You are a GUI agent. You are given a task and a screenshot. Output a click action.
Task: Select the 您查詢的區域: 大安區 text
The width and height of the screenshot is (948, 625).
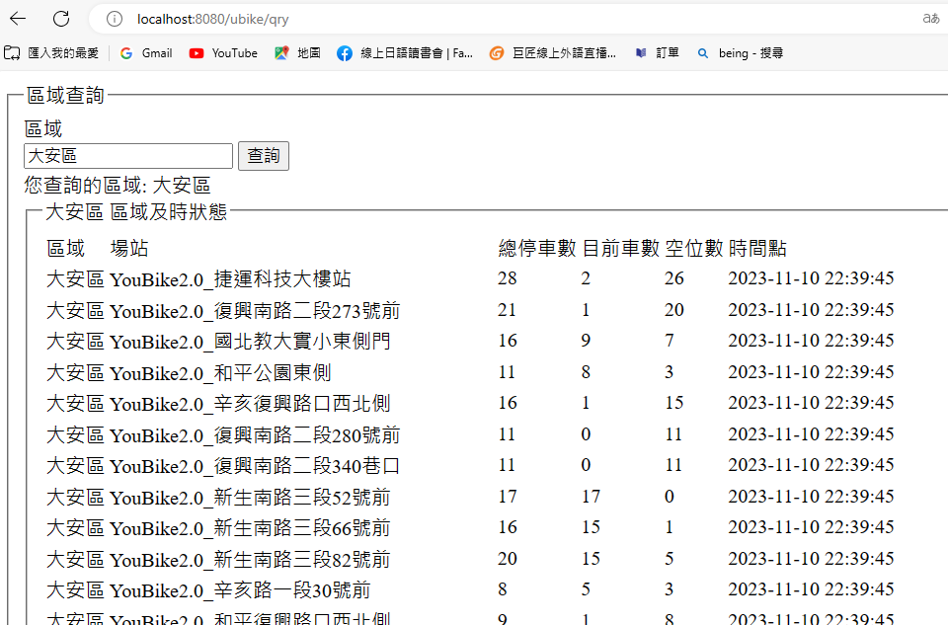click(x=118, y=185)
